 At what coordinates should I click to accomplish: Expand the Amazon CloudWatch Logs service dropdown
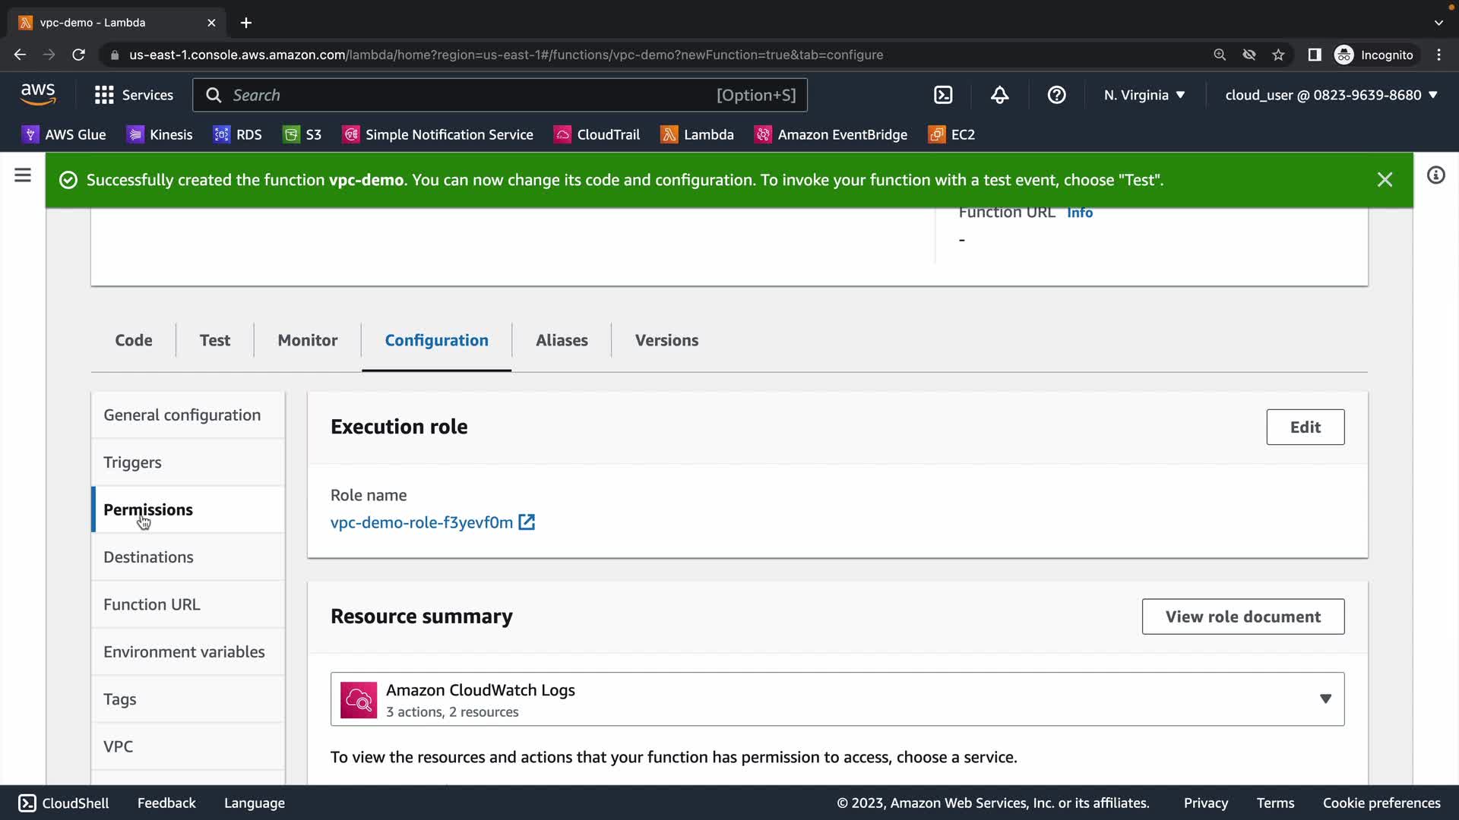[x=1325, y=699]
